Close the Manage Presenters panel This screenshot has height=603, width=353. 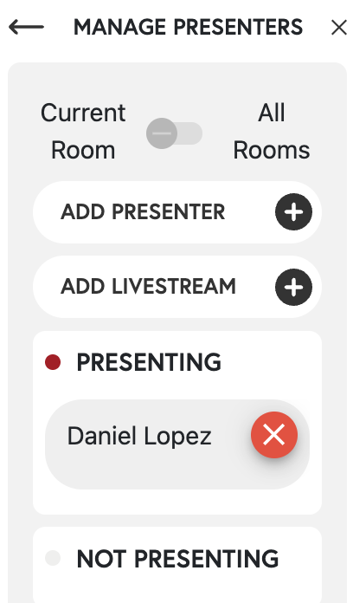pyautogui.click(x=339, y=28)
